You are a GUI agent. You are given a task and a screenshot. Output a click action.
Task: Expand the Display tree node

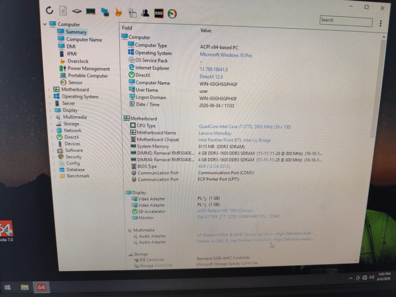(x=50, y=110)
